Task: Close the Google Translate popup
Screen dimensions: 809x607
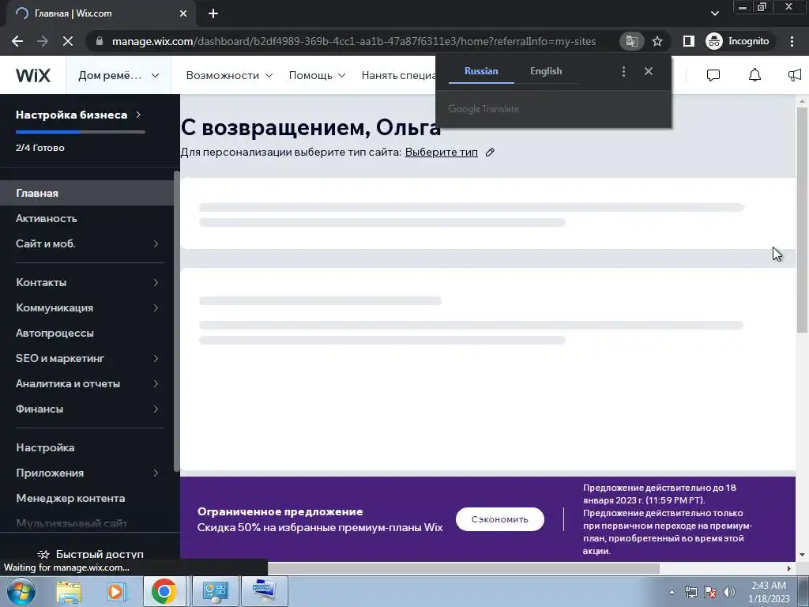Action: pos(649,71)
